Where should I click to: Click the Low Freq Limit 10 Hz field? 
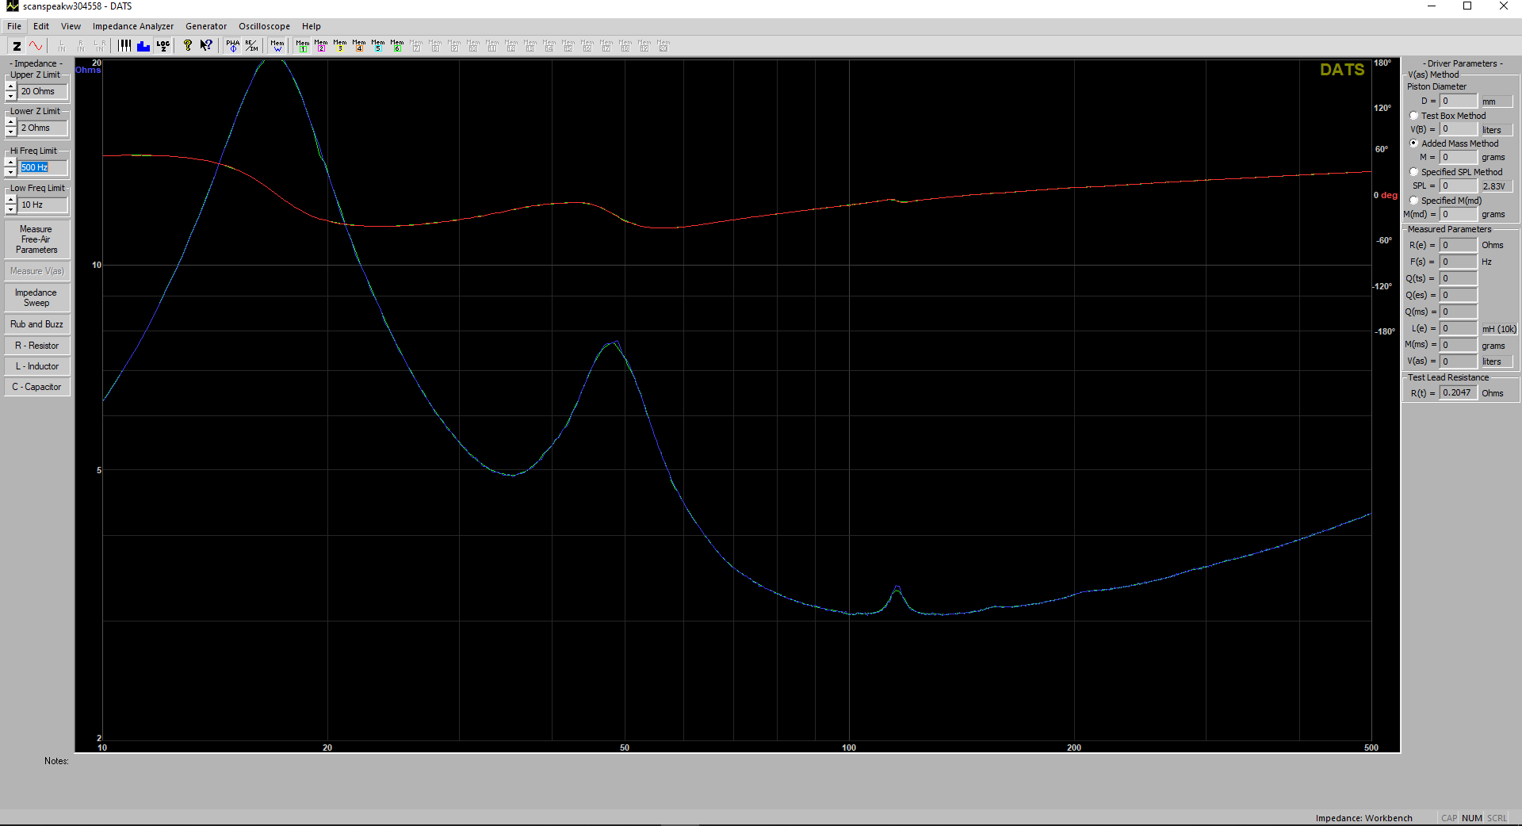(x=44, y=205)
